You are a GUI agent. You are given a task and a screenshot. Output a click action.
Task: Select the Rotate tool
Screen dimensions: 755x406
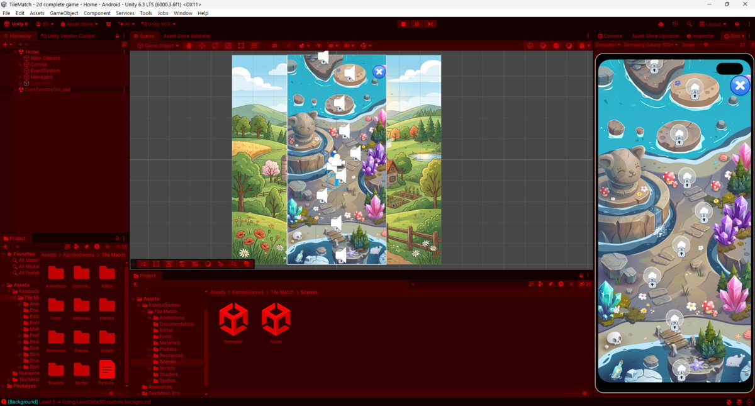pos(215,45)
